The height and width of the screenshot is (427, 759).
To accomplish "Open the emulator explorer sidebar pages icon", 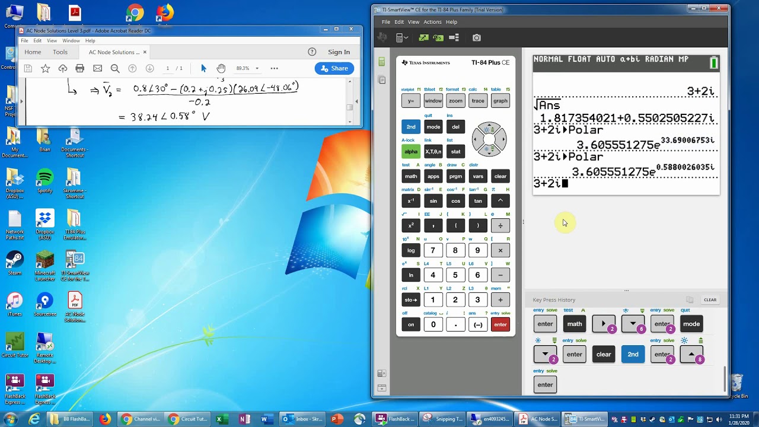I will [381, 79].
